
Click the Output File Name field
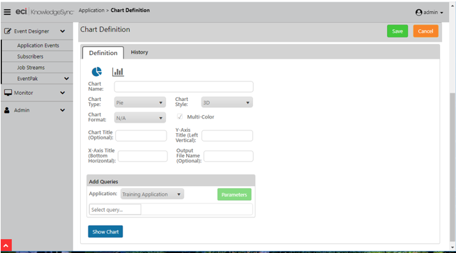[229, 156]
